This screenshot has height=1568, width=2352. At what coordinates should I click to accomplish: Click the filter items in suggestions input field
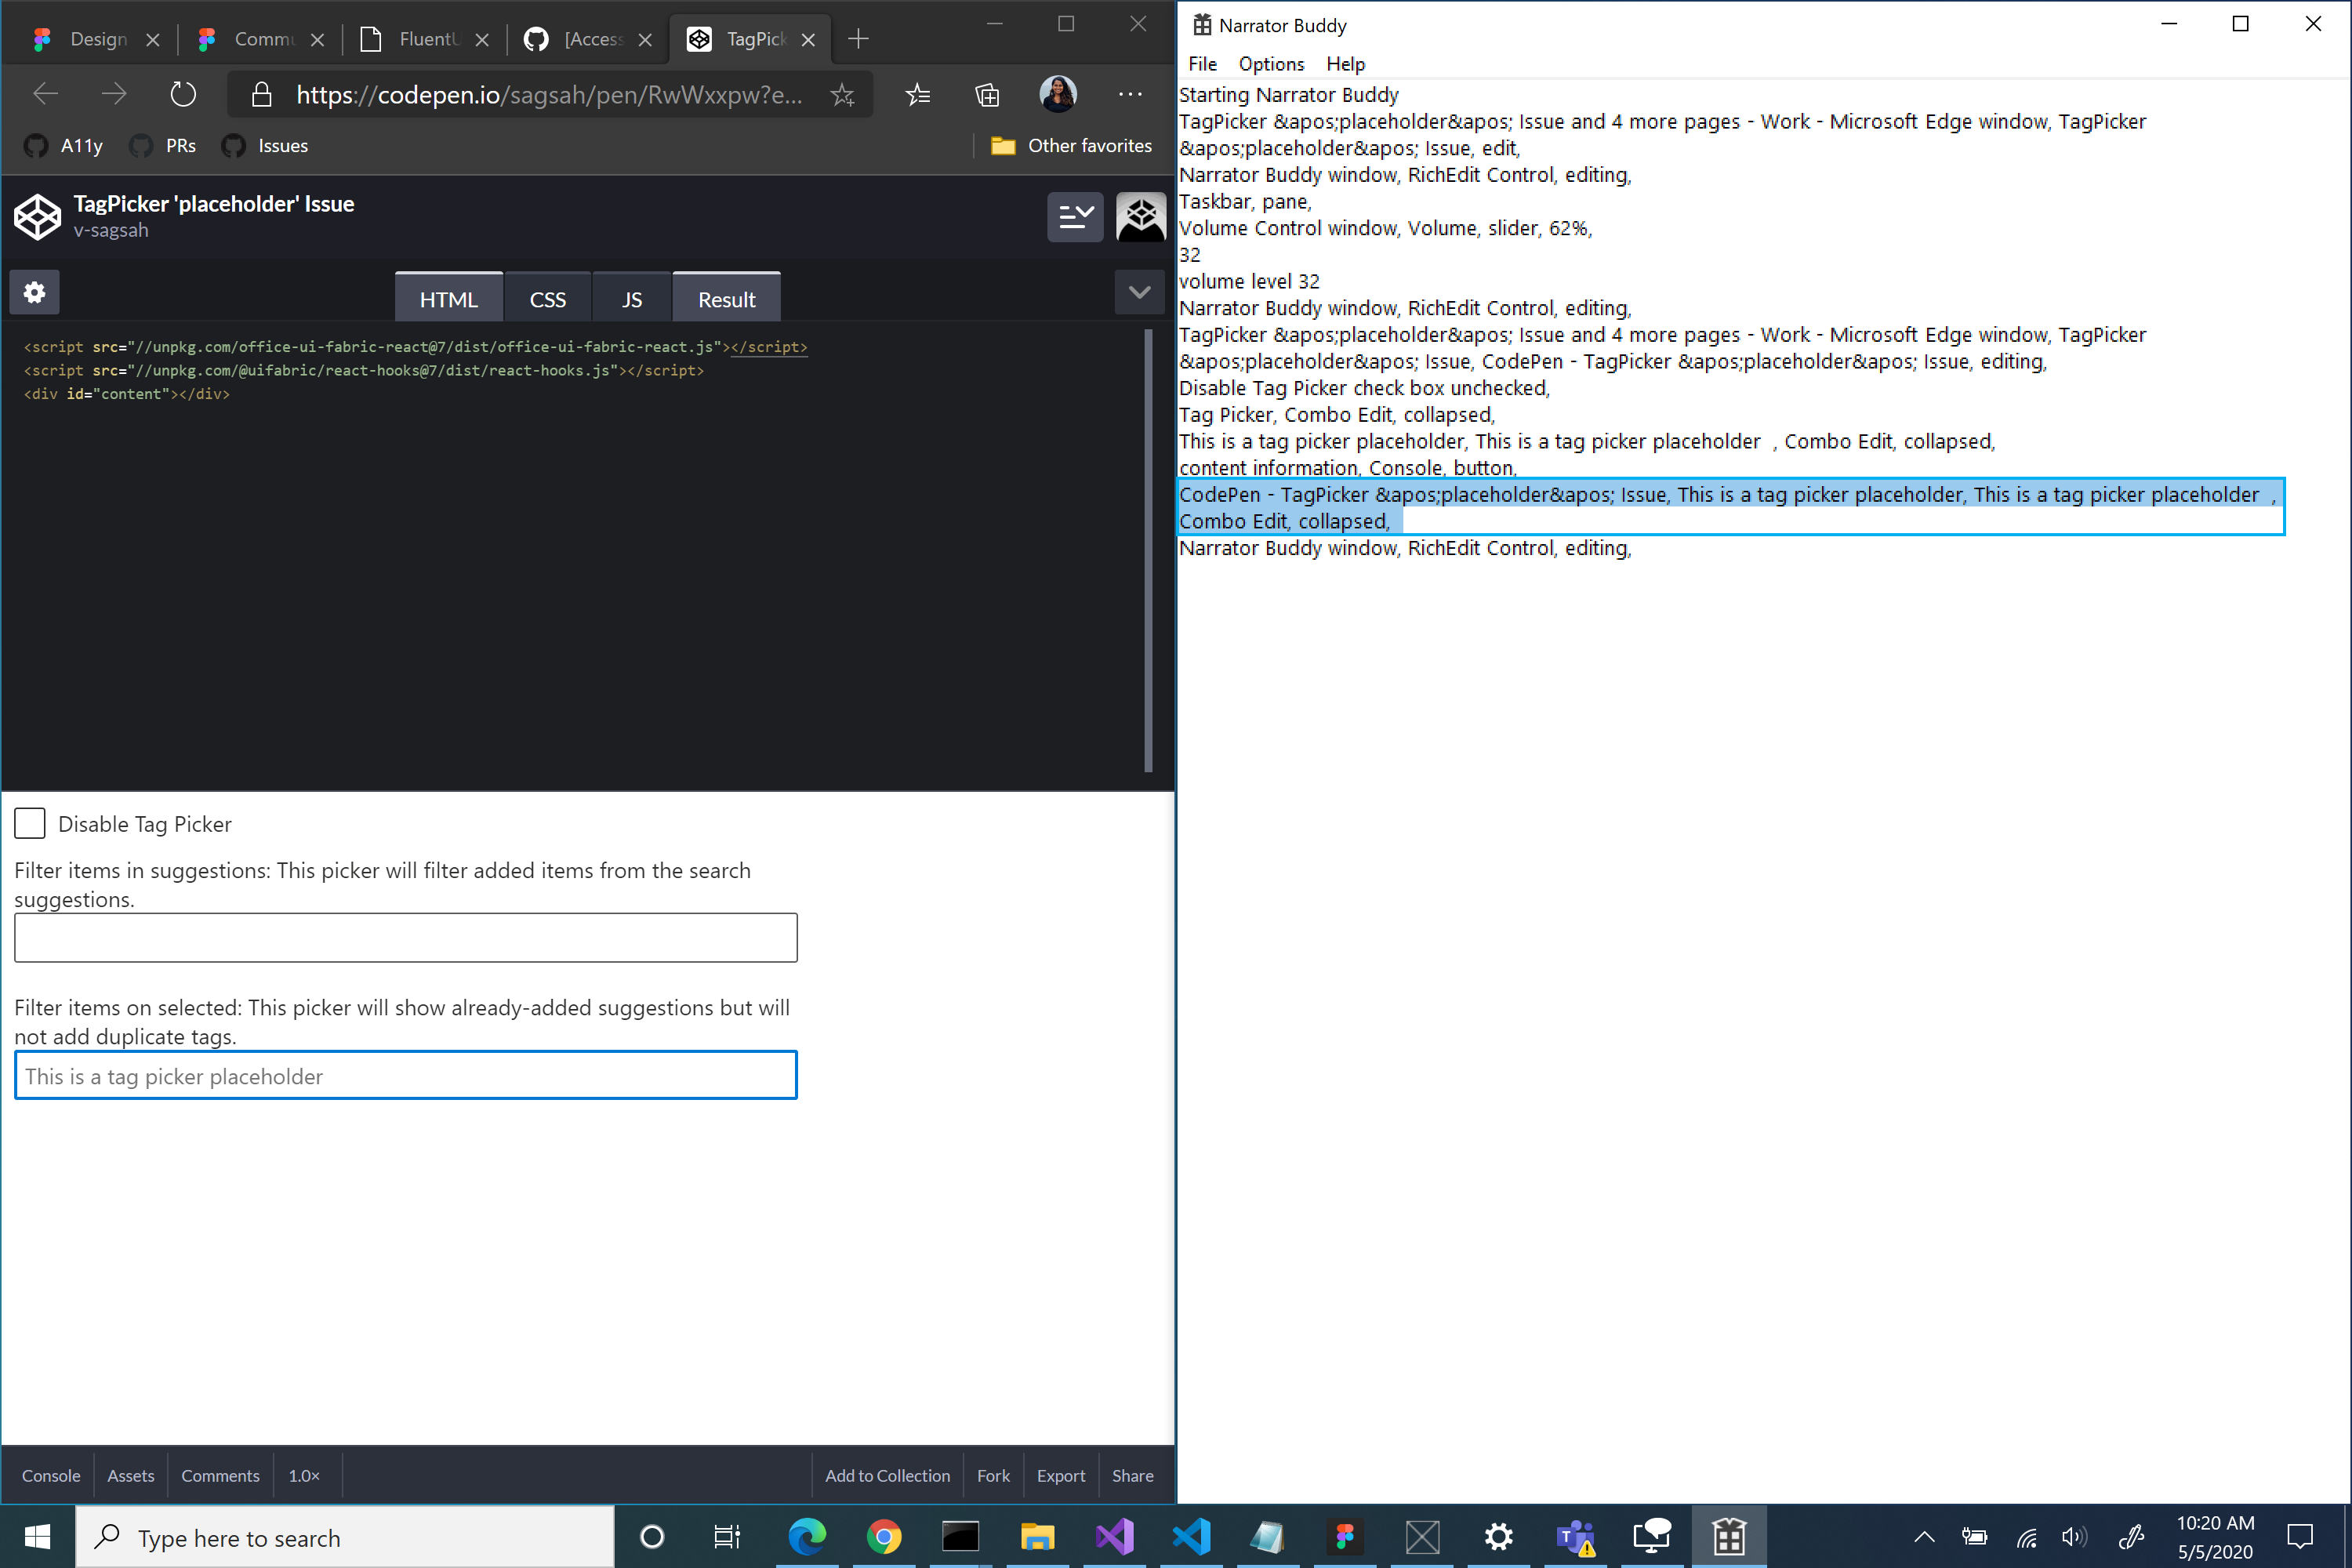405,937
